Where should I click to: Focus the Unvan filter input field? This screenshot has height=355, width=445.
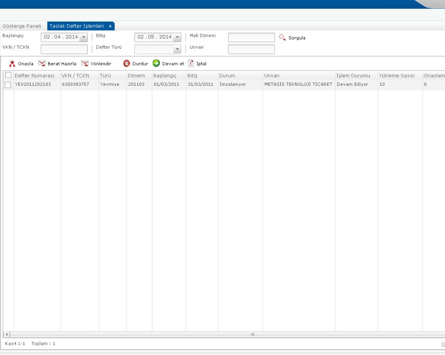251,50
